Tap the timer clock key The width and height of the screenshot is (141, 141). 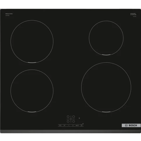(82, 125)
